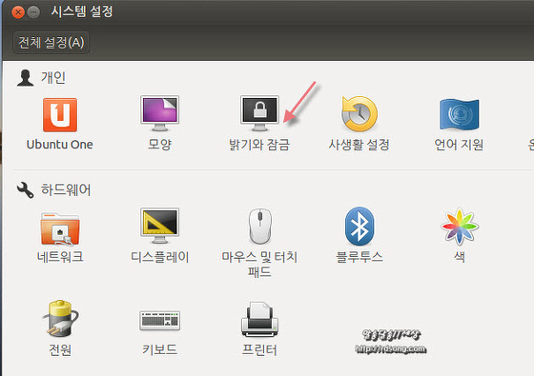Viewport: 534px width, 376px height.
Task: Open 사생활 설정 privacy settings
Action: click(358, 116)
